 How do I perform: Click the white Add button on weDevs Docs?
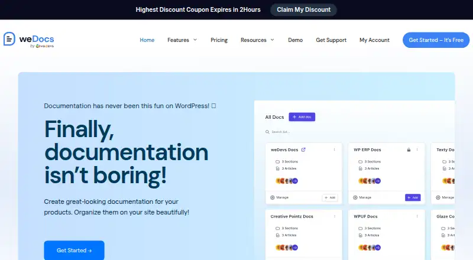pyautogui.click(x=330, y=197)
